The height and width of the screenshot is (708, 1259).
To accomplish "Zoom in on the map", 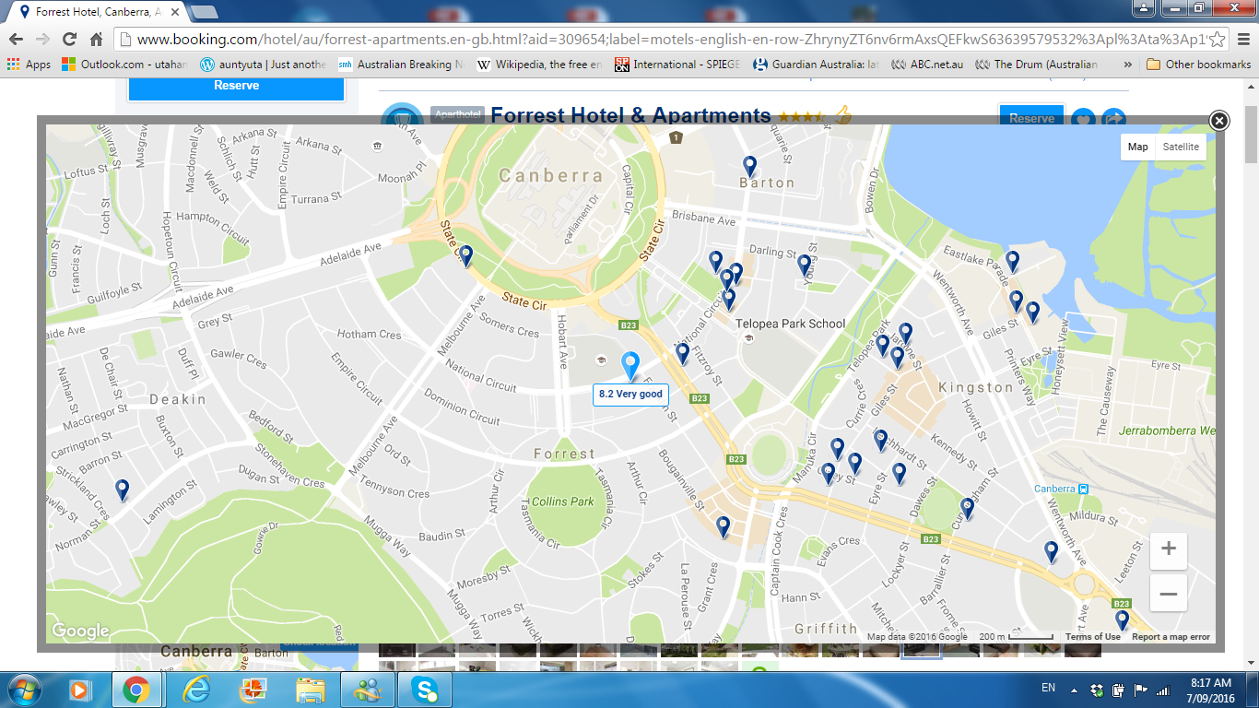I will tap(1168, 549).
